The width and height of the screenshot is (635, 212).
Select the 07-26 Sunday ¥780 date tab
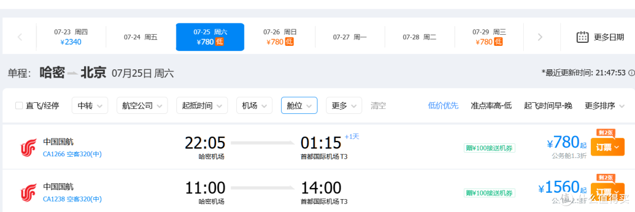[280, 37]
